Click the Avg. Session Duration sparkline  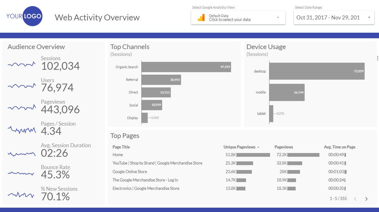pos(21,154)
